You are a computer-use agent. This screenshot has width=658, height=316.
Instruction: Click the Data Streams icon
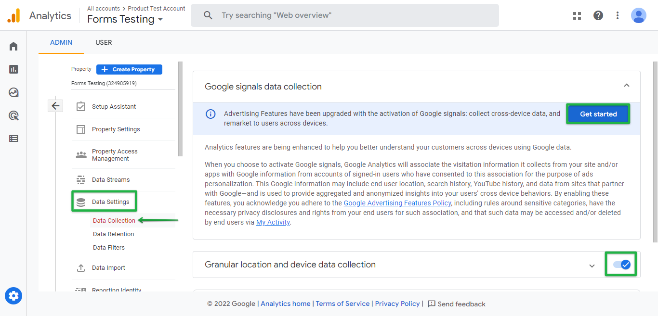point(81,180)
